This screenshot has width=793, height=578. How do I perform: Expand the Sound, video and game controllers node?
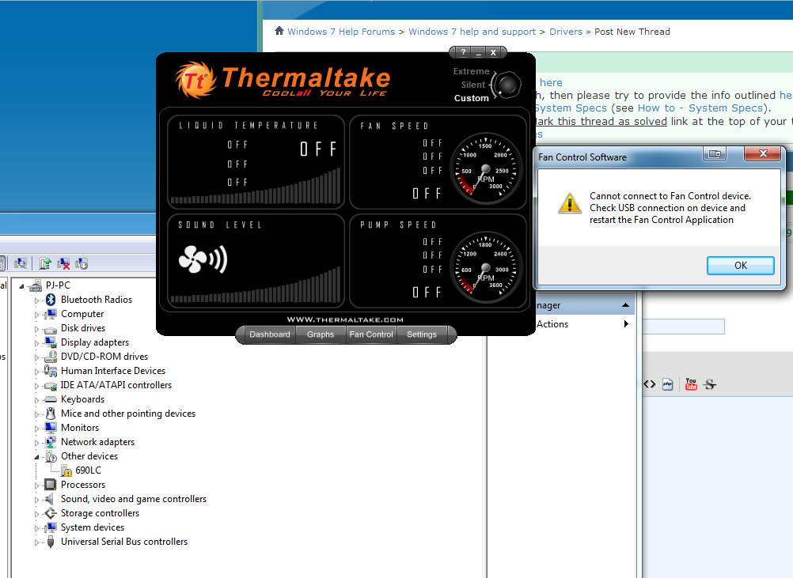[x=36, y=500]
